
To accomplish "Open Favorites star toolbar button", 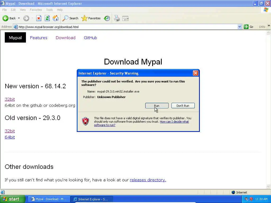I will (91, 18).
